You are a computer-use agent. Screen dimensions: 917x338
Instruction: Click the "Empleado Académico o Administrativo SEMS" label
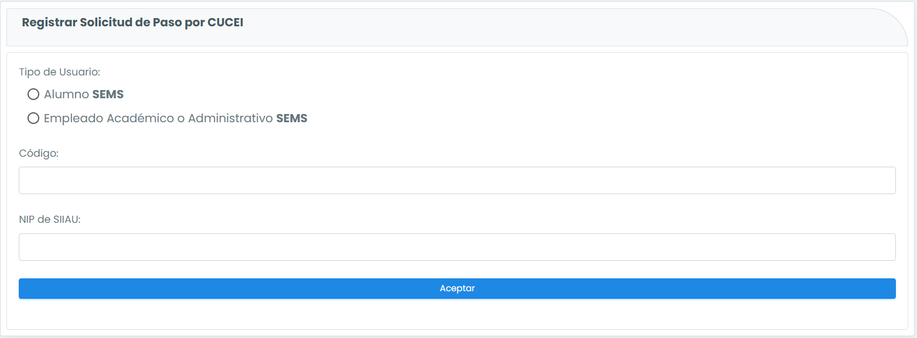(175, 118)
